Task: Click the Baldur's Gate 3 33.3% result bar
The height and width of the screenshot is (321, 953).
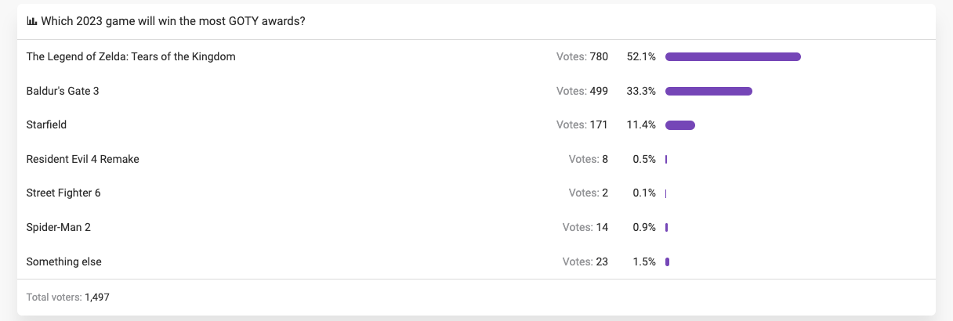Action: coord(708,91)
